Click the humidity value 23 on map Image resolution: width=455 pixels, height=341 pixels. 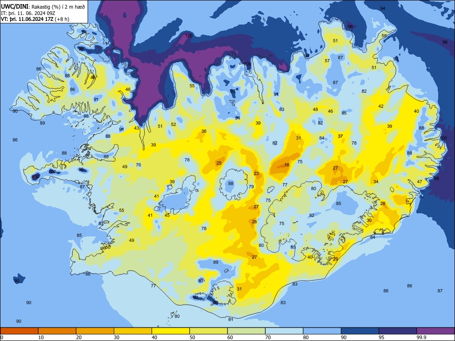256,174
